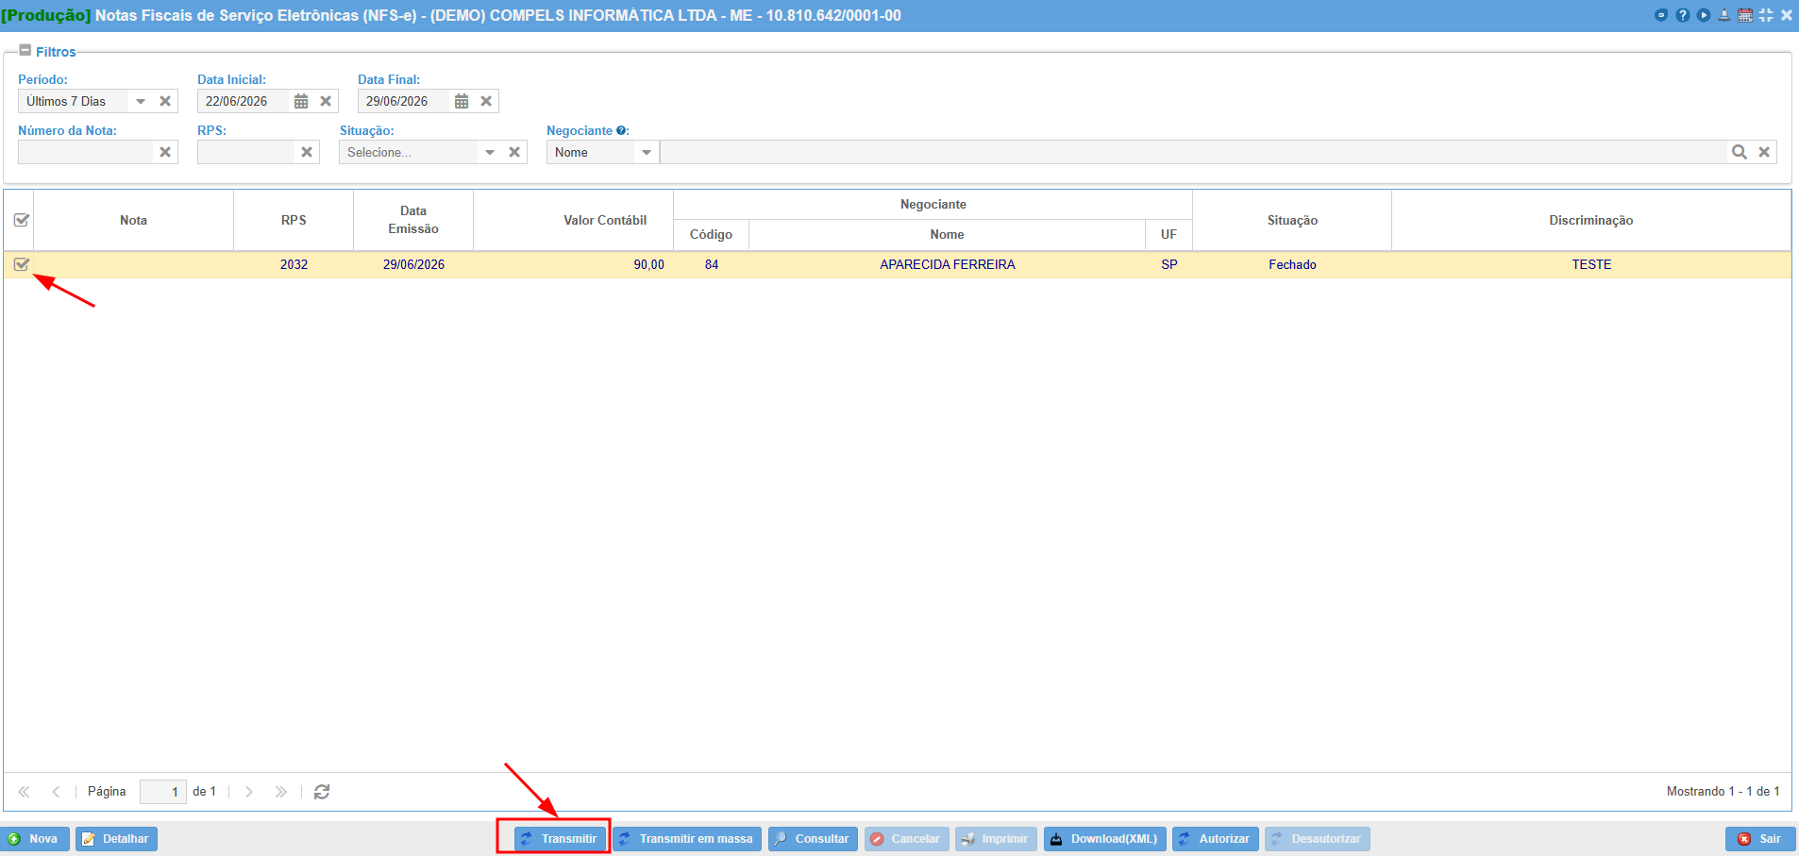1799x856 pixels.
Task: Click the TESTE discriminação cell
Action: (1591, 264)
